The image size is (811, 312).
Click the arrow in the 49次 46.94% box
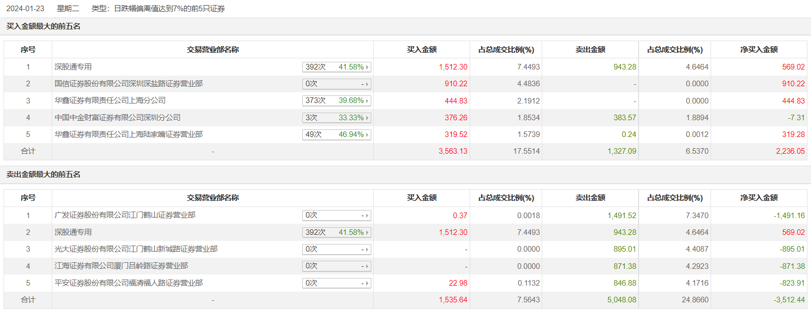pyautogui.click(x=367, y=135)
